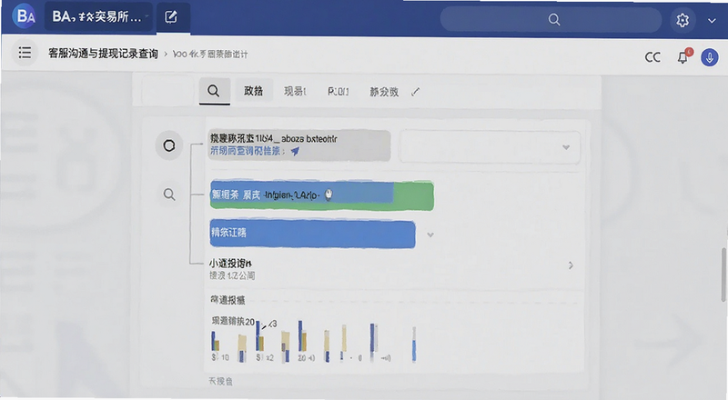Click the BA logo avatar

pyautogui.click(x=25, y=16)
